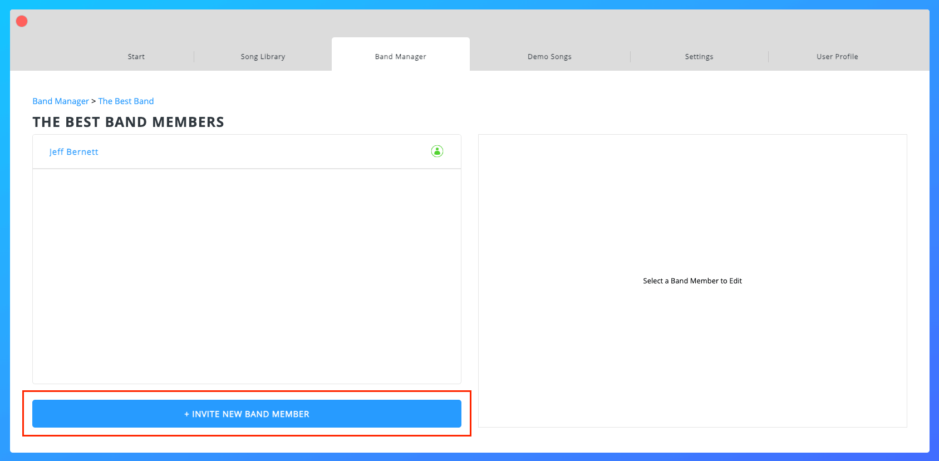
Task: Close the window with the red button
Action: tap(22, 21)
